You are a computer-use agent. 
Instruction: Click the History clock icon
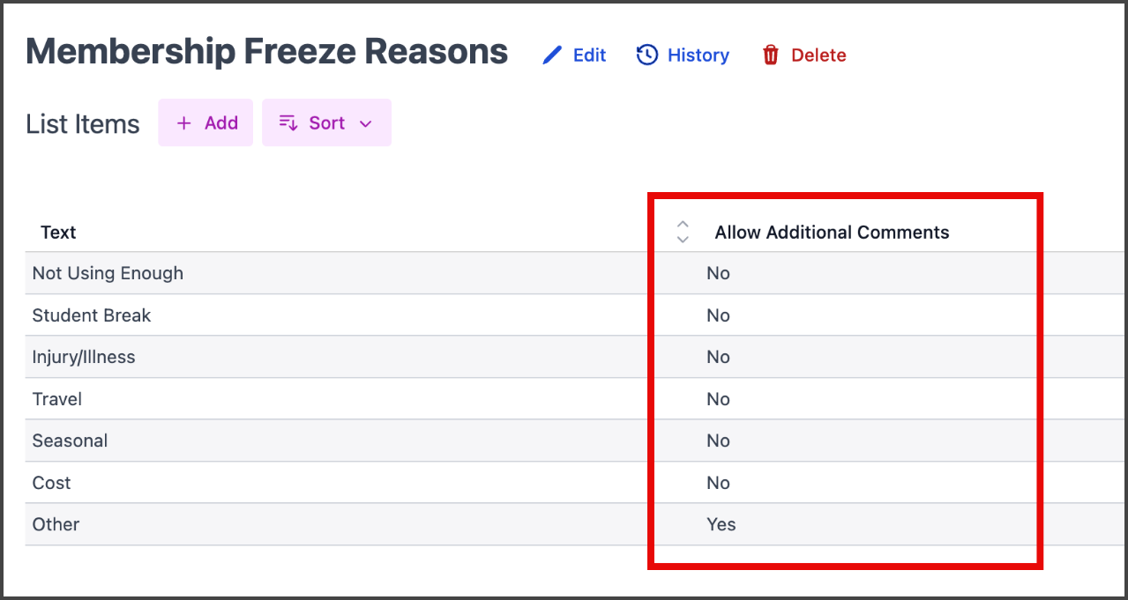(647, 56)
